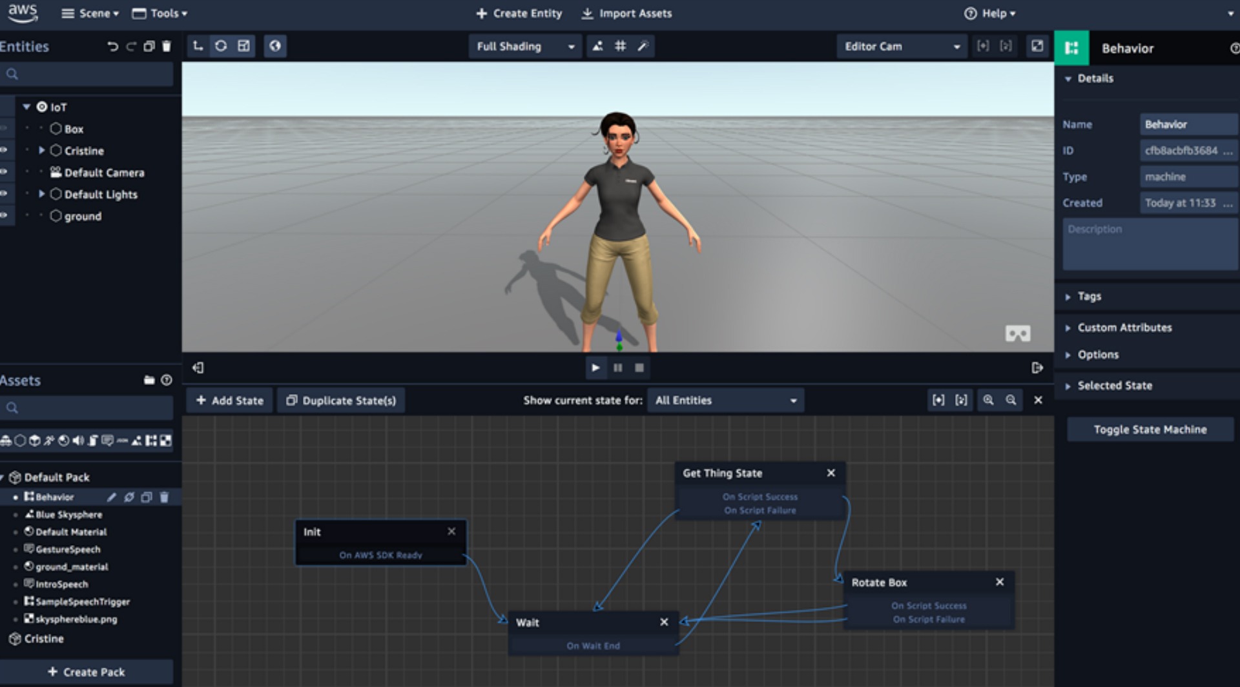Click the Add State button
1240x687 pixels.
point(229,401)
